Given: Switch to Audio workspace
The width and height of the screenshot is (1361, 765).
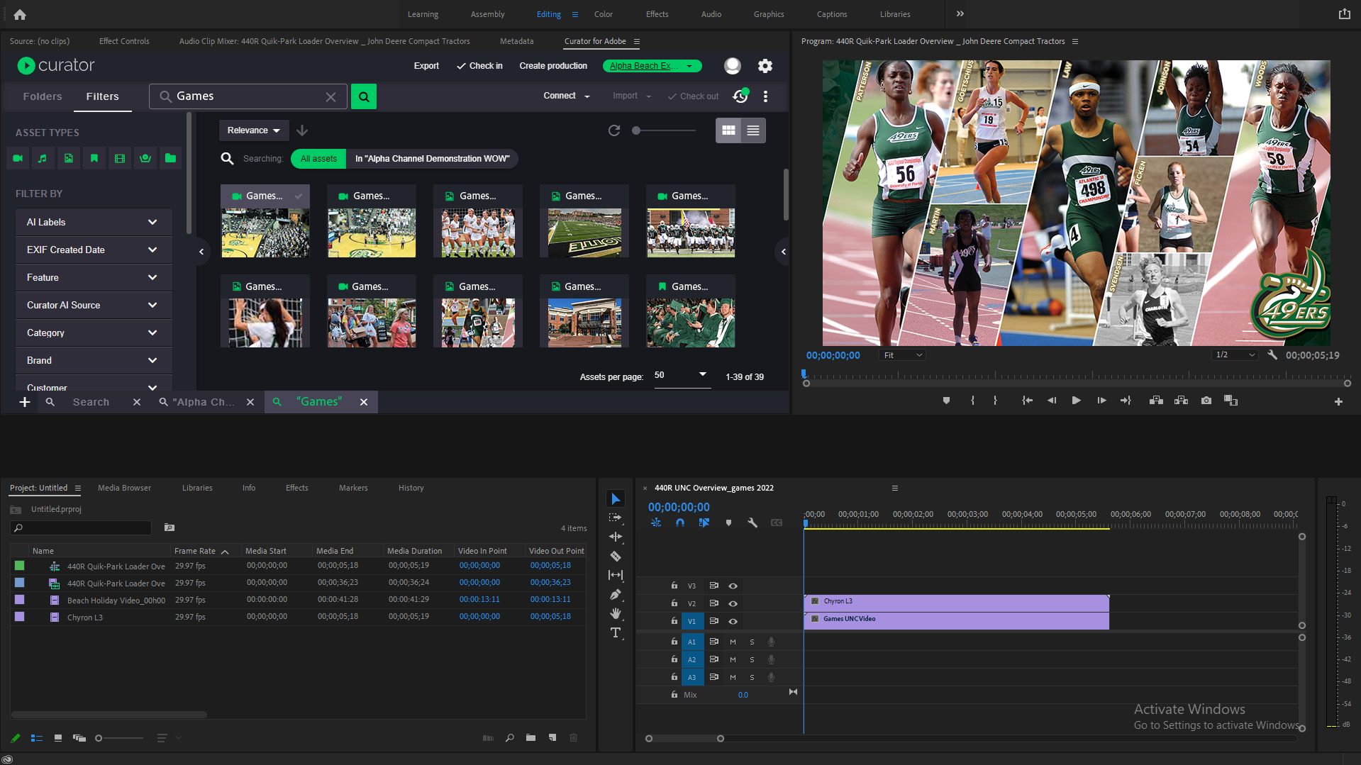Looking at the screenshot, I should (x=711, y=14).
